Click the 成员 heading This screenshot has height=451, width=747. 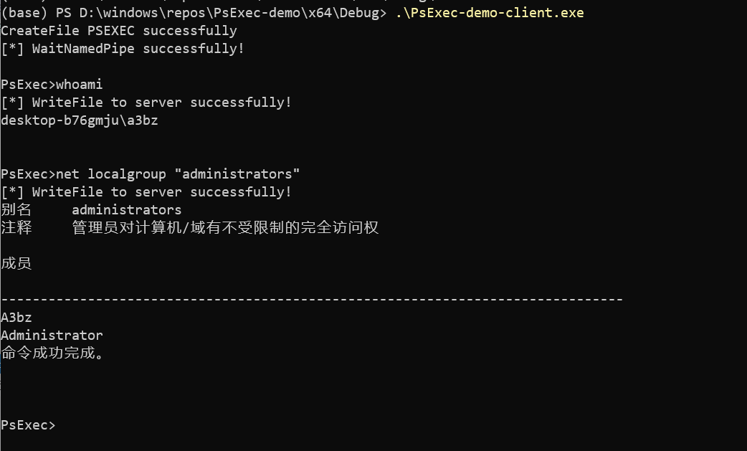[16, 263]
